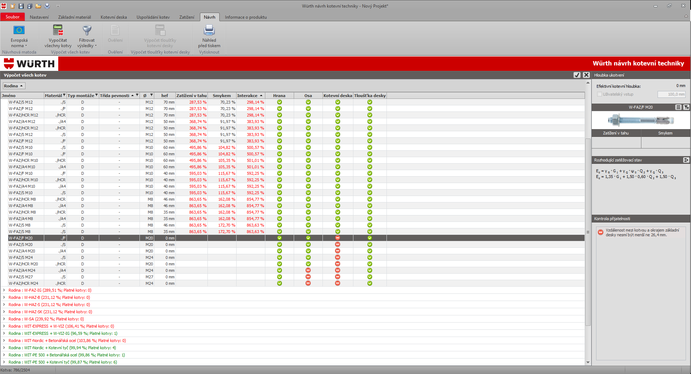Click the sigma icon in Rozhodující zatěžovací stav header
Viewport: 691px width, 374px height.
(x=686, y=160)
